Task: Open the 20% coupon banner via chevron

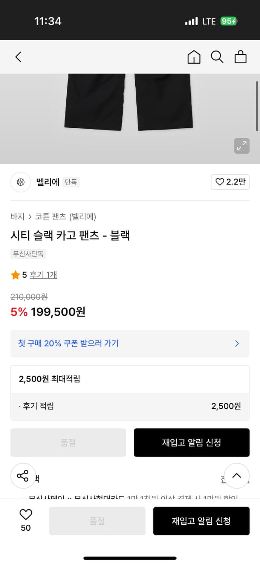Action: (237, 343)
